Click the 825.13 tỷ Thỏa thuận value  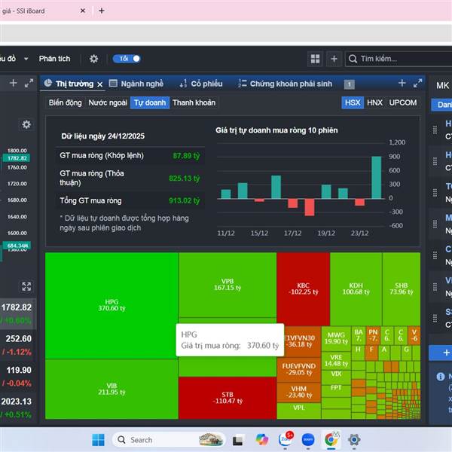185,179
